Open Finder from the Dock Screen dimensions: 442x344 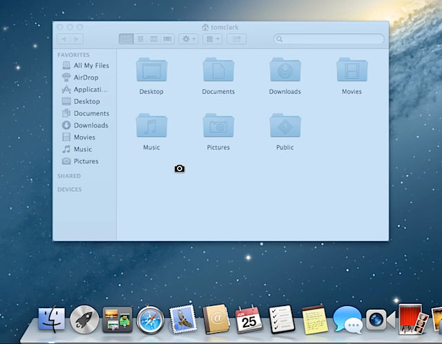pos(52,319)
